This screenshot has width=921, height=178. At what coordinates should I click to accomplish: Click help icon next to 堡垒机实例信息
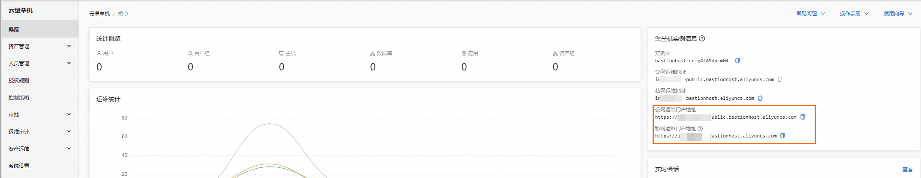[702, 38]
